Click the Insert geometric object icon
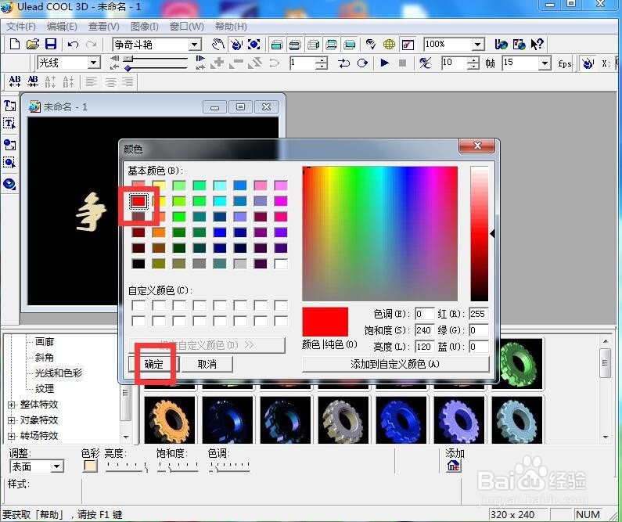 pos(10,184)
